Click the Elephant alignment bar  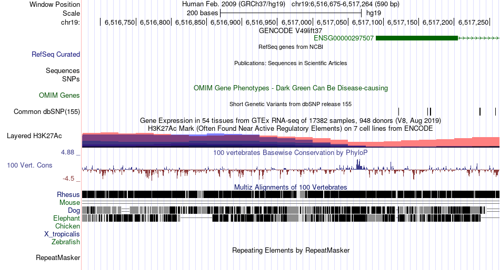(x=291, y=218)
